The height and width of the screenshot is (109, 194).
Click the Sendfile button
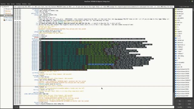(x=180, y=107)
